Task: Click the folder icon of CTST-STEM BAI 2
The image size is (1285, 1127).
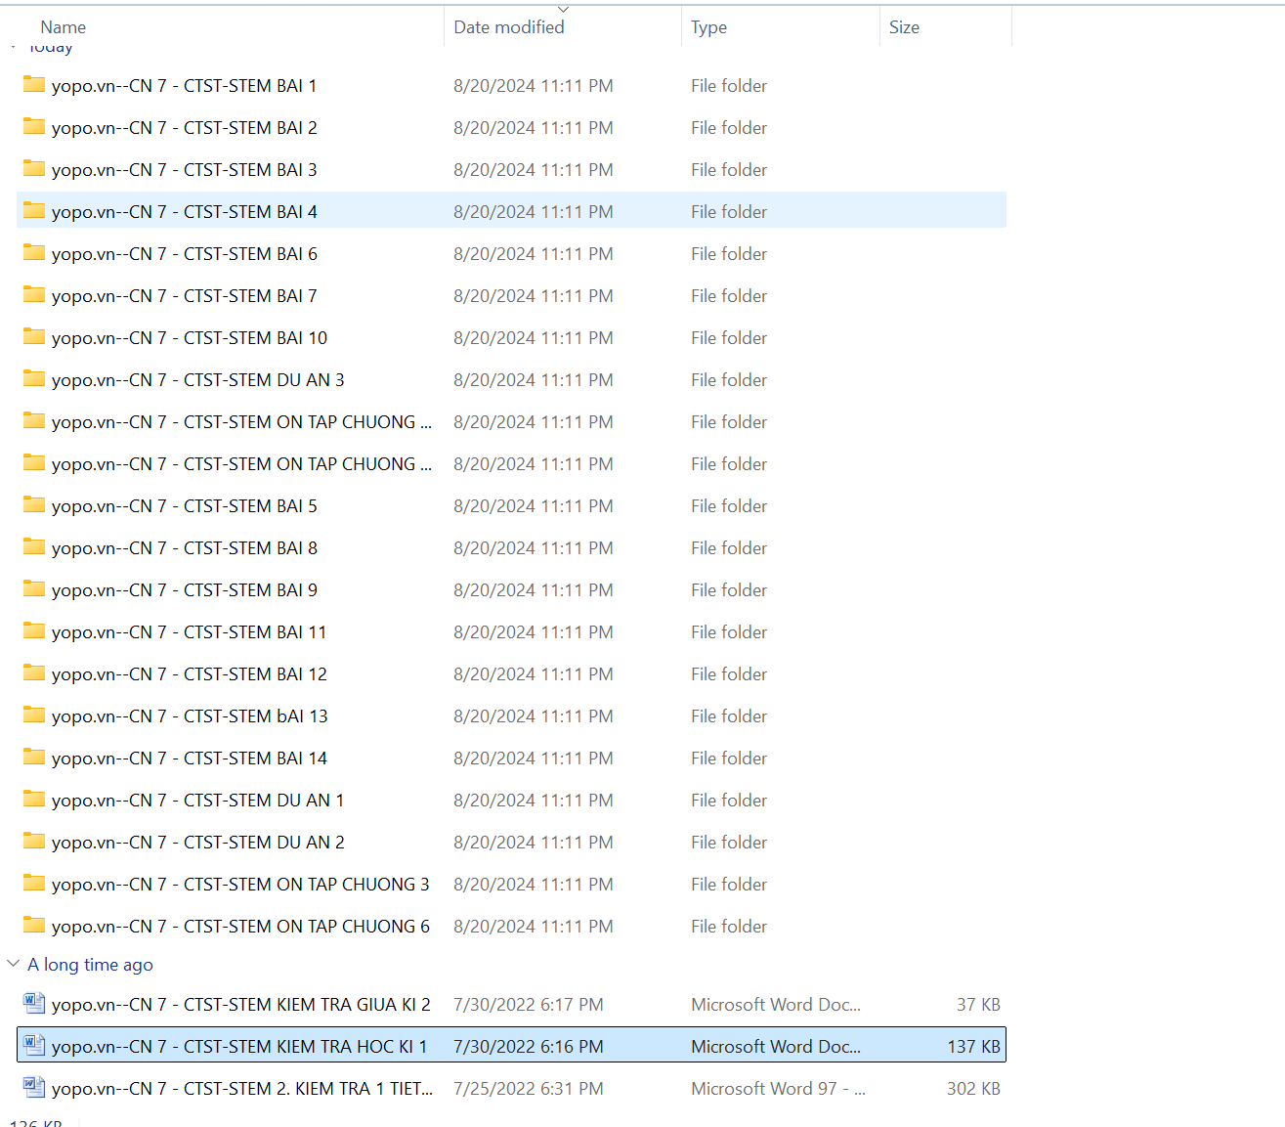Action: point(34,127)
